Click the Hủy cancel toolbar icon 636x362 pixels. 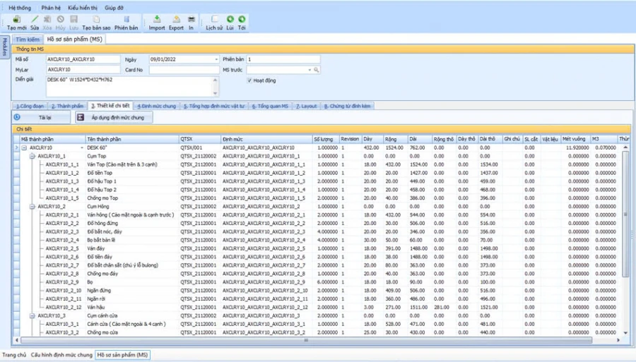point(61,19)
